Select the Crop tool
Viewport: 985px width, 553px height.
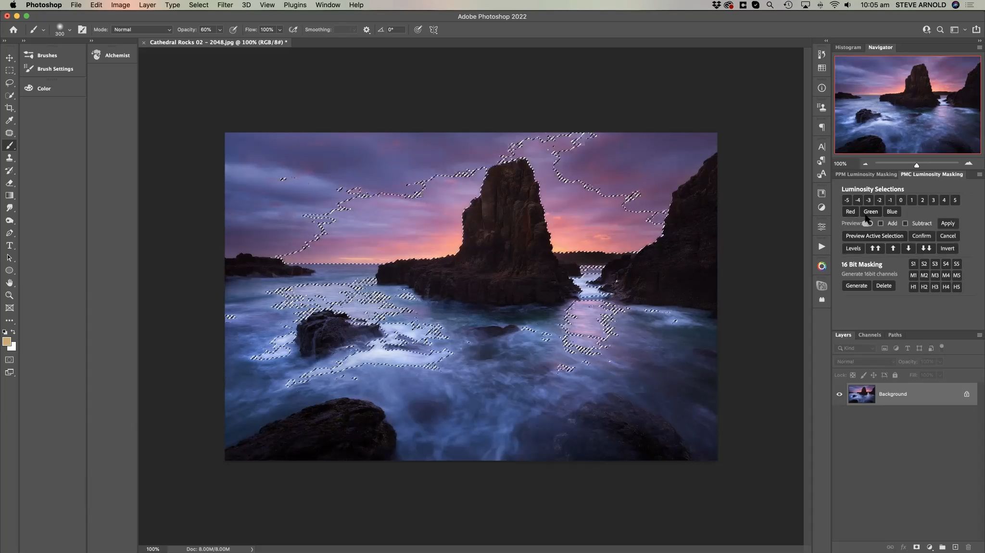tap(9, 108)
